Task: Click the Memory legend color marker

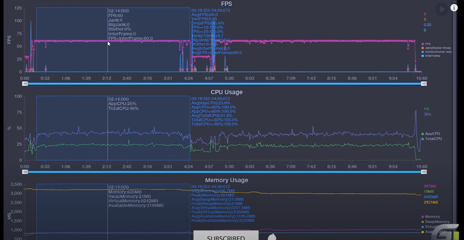Action: click(x=423, y=217)
